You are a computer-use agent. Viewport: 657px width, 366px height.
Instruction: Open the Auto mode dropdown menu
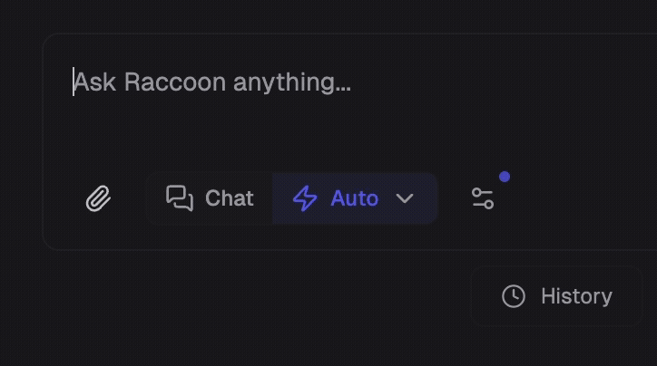click(406, 198)
